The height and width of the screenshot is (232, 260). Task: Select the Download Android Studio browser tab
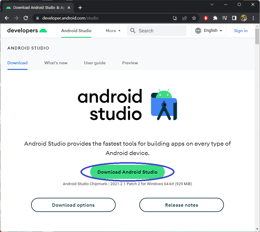point(38,8)
